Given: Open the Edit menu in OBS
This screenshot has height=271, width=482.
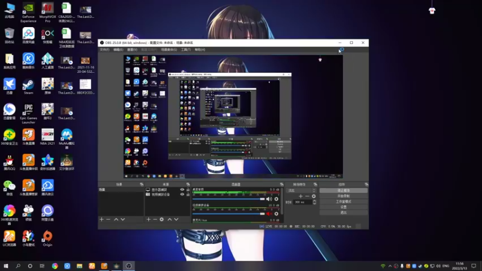Looking at the screenshot, I should pyautogui.click(x=118, y=49).
